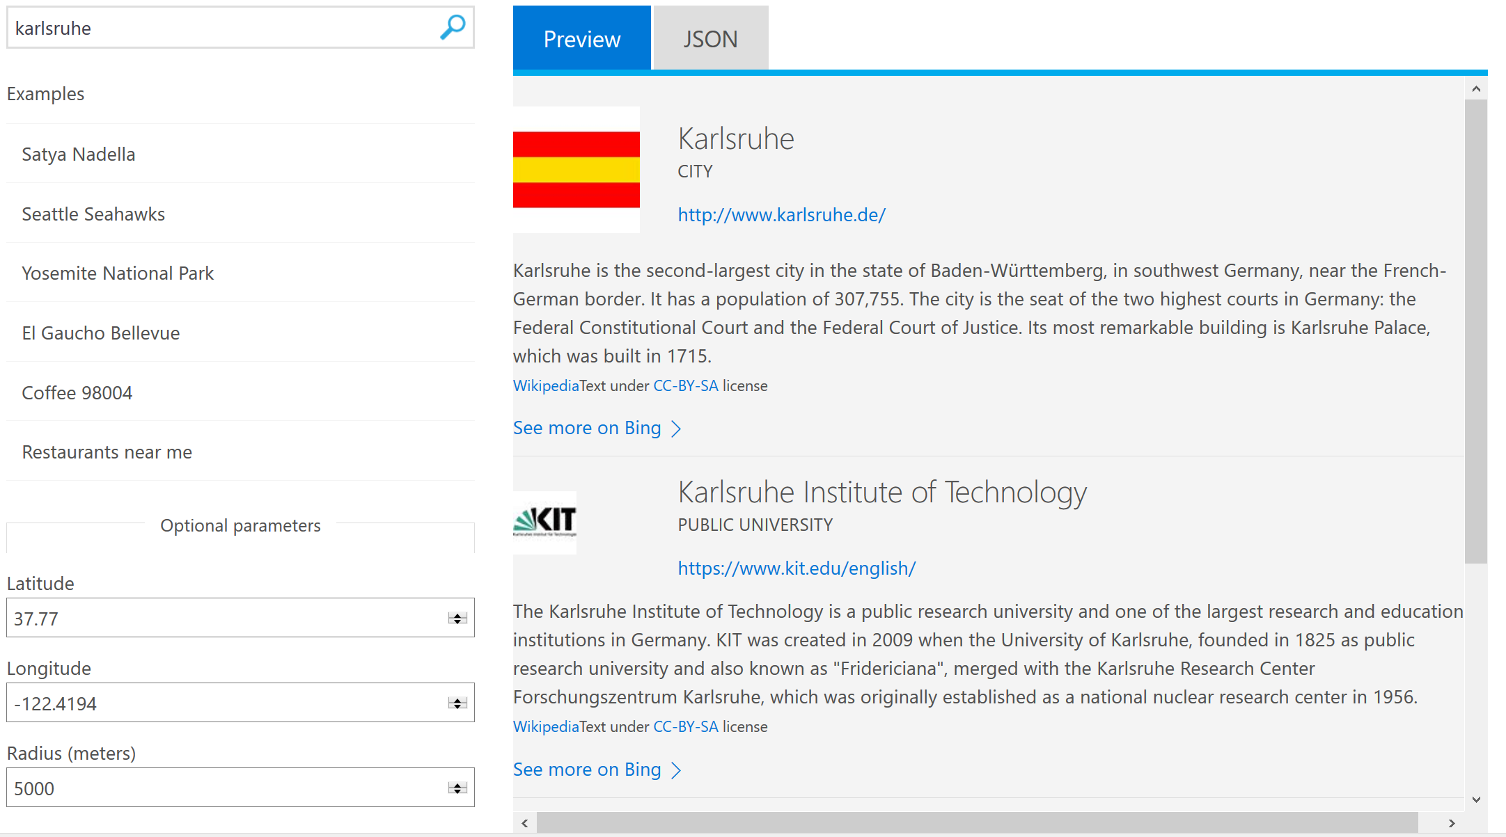This screenshot has width=1506, height=837.
Task: Click the scroll-up arrow on the vertical scrollbar
Action: [1476, 88]
